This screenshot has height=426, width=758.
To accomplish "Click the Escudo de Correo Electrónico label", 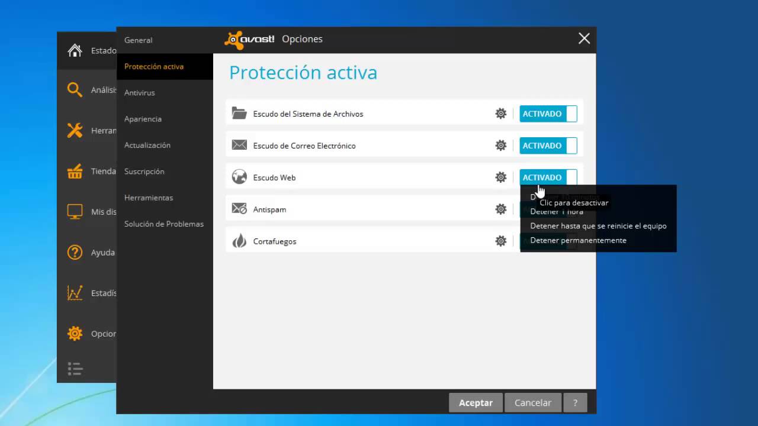I will click(x=304, y=146).
